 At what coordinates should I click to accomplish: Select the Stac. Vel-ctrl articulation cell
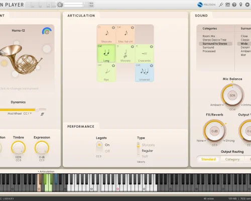pyautogui.click(x=125, y=34)
